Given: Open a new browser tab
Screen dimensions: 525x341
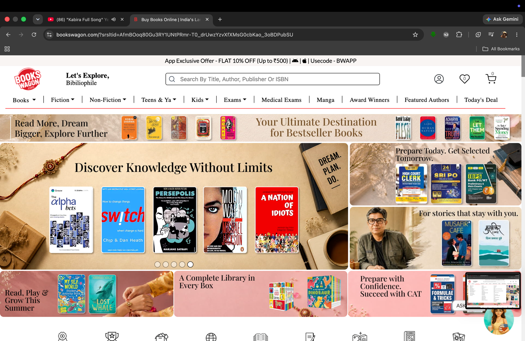Looking at the screenshot, I should click(x=220, y=19).
